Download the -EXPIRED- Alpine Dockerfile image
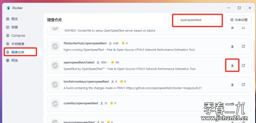 tap(232, 27)
